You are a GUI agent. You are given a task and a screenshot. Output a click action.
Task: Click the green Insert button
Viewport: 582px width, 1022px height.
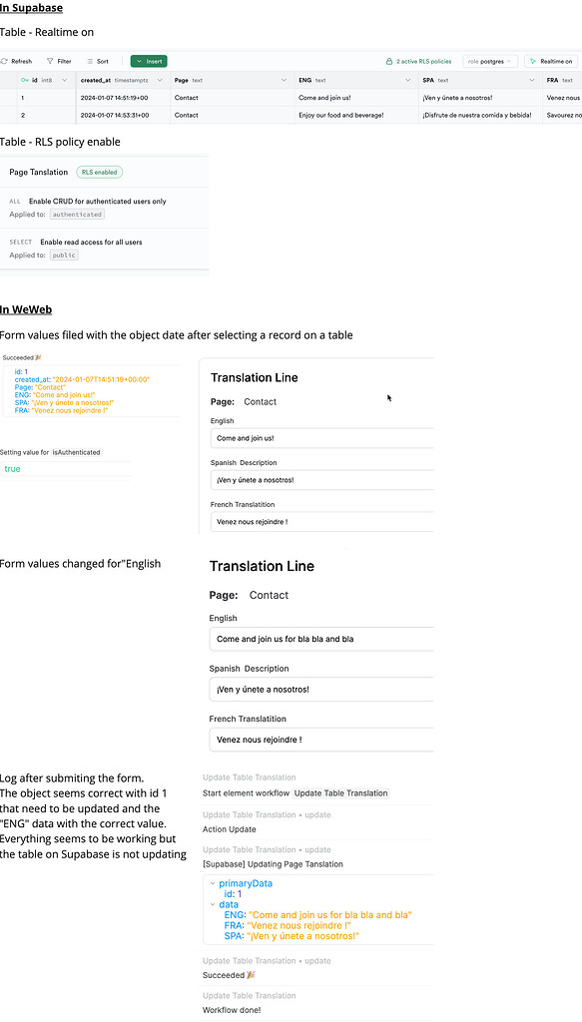149,61
